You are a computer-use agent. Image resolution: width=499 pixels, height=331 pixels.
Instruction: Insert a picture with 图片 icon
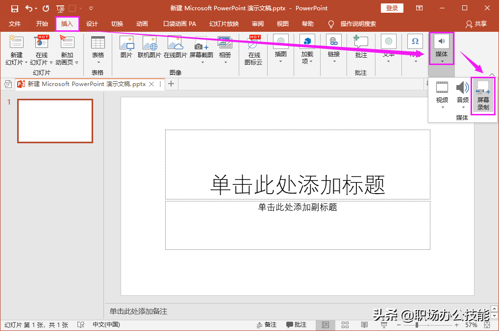(x=126, y=46)
